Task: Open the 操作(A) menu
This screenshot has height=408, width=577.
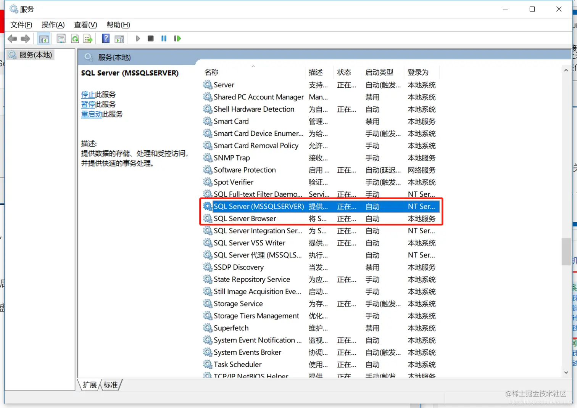Action: [53, 25]
